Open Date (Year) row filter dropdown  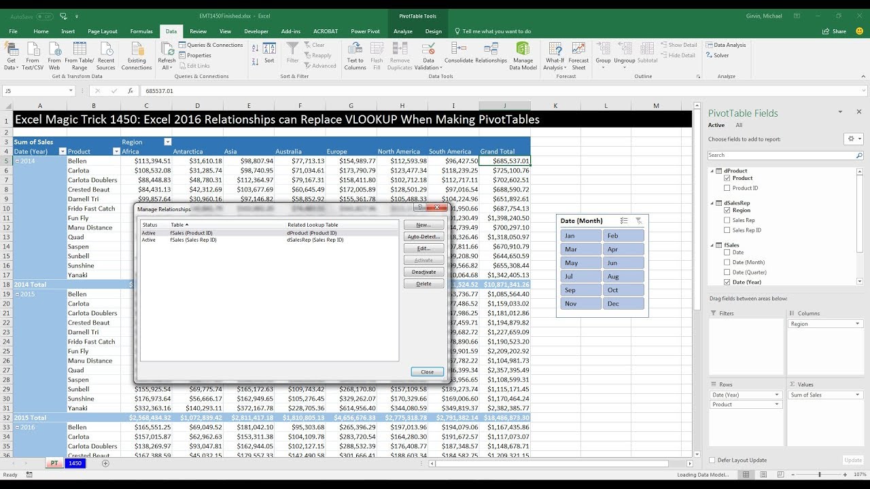63,151
